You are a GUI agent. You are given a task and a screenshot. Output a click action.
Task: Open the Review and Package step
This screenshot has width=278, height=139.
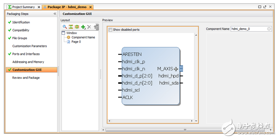26,78
